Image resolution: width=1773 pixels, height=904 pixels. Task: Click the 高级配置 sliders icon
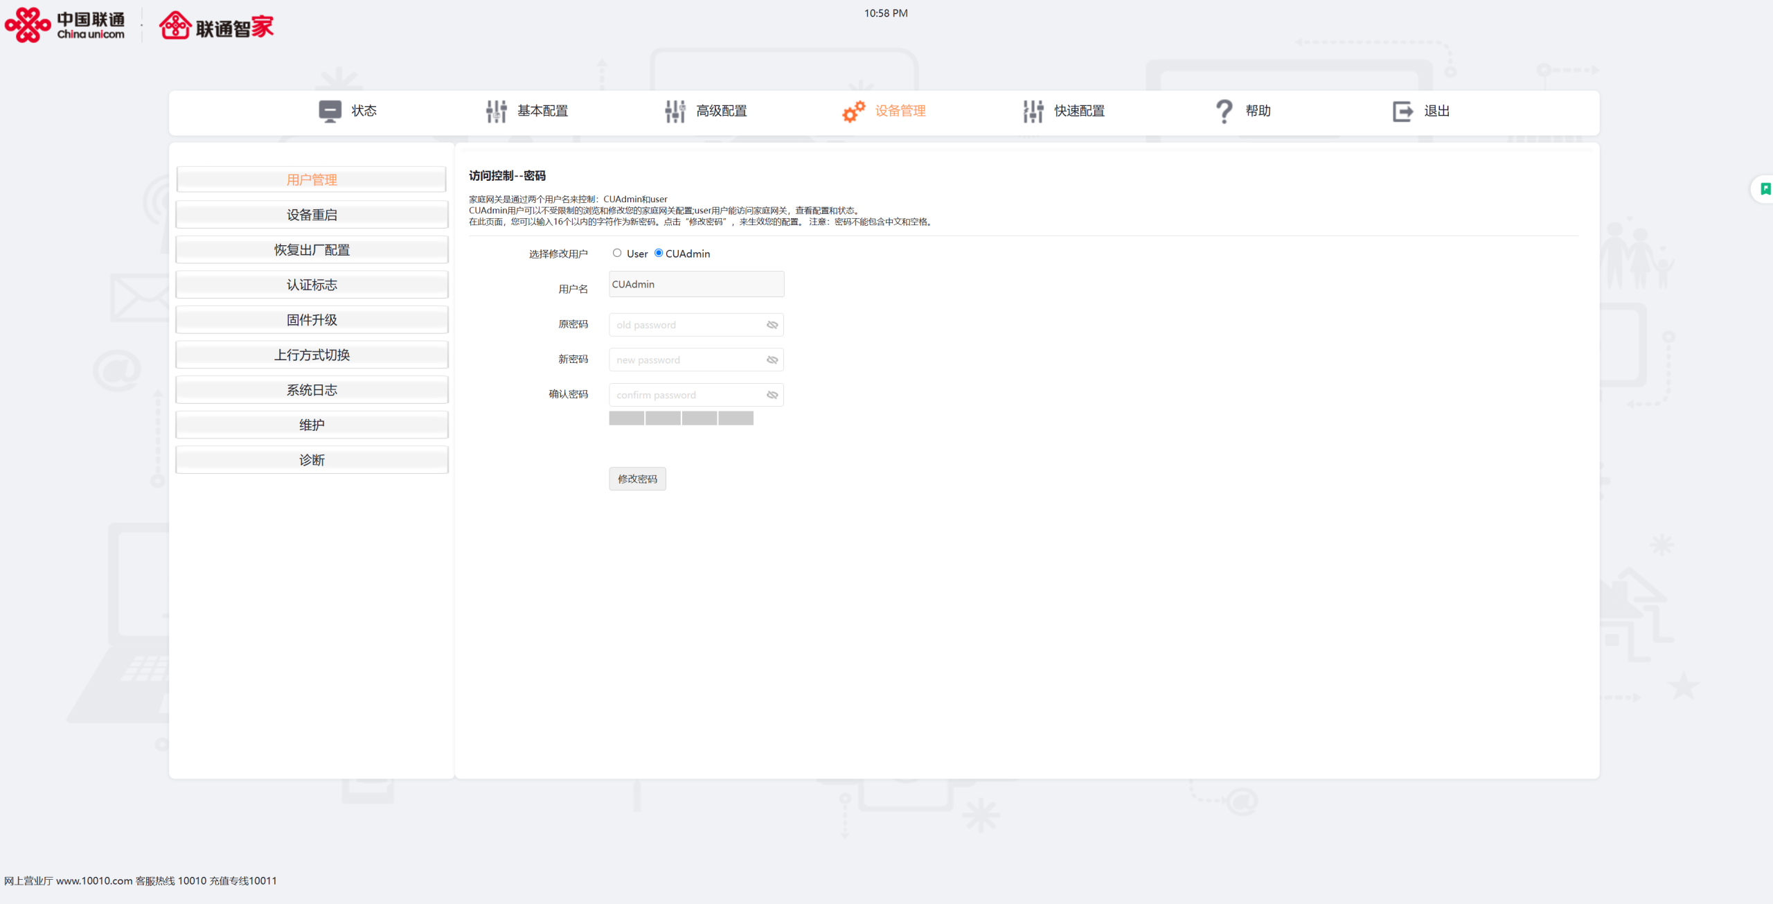(675, 111)
